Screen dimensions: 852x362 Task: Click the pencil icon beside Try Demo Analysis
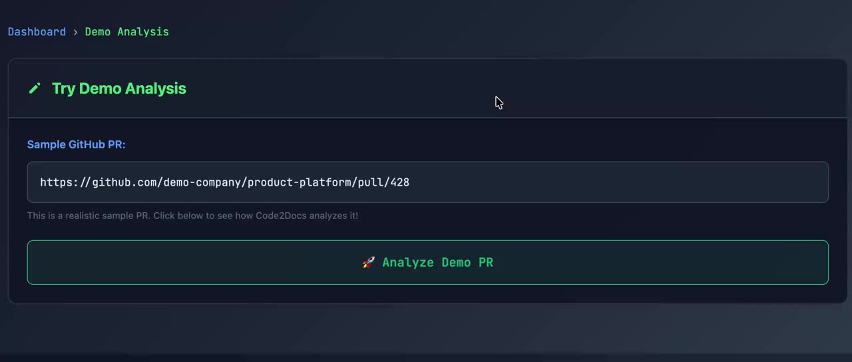point(35,89)
